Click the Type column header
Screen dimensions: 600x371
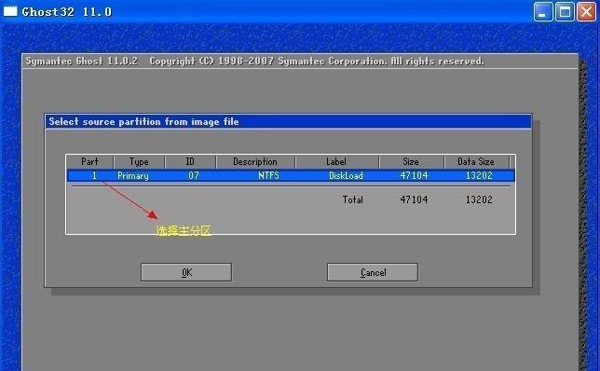coord(139,161)
